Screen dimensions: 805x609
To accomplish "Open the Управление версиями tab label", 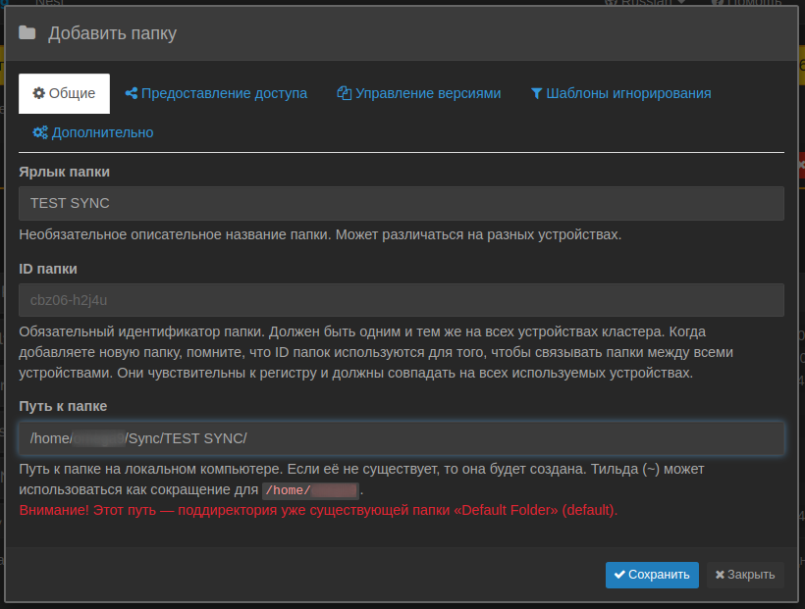I will click(x=428, y=93).
